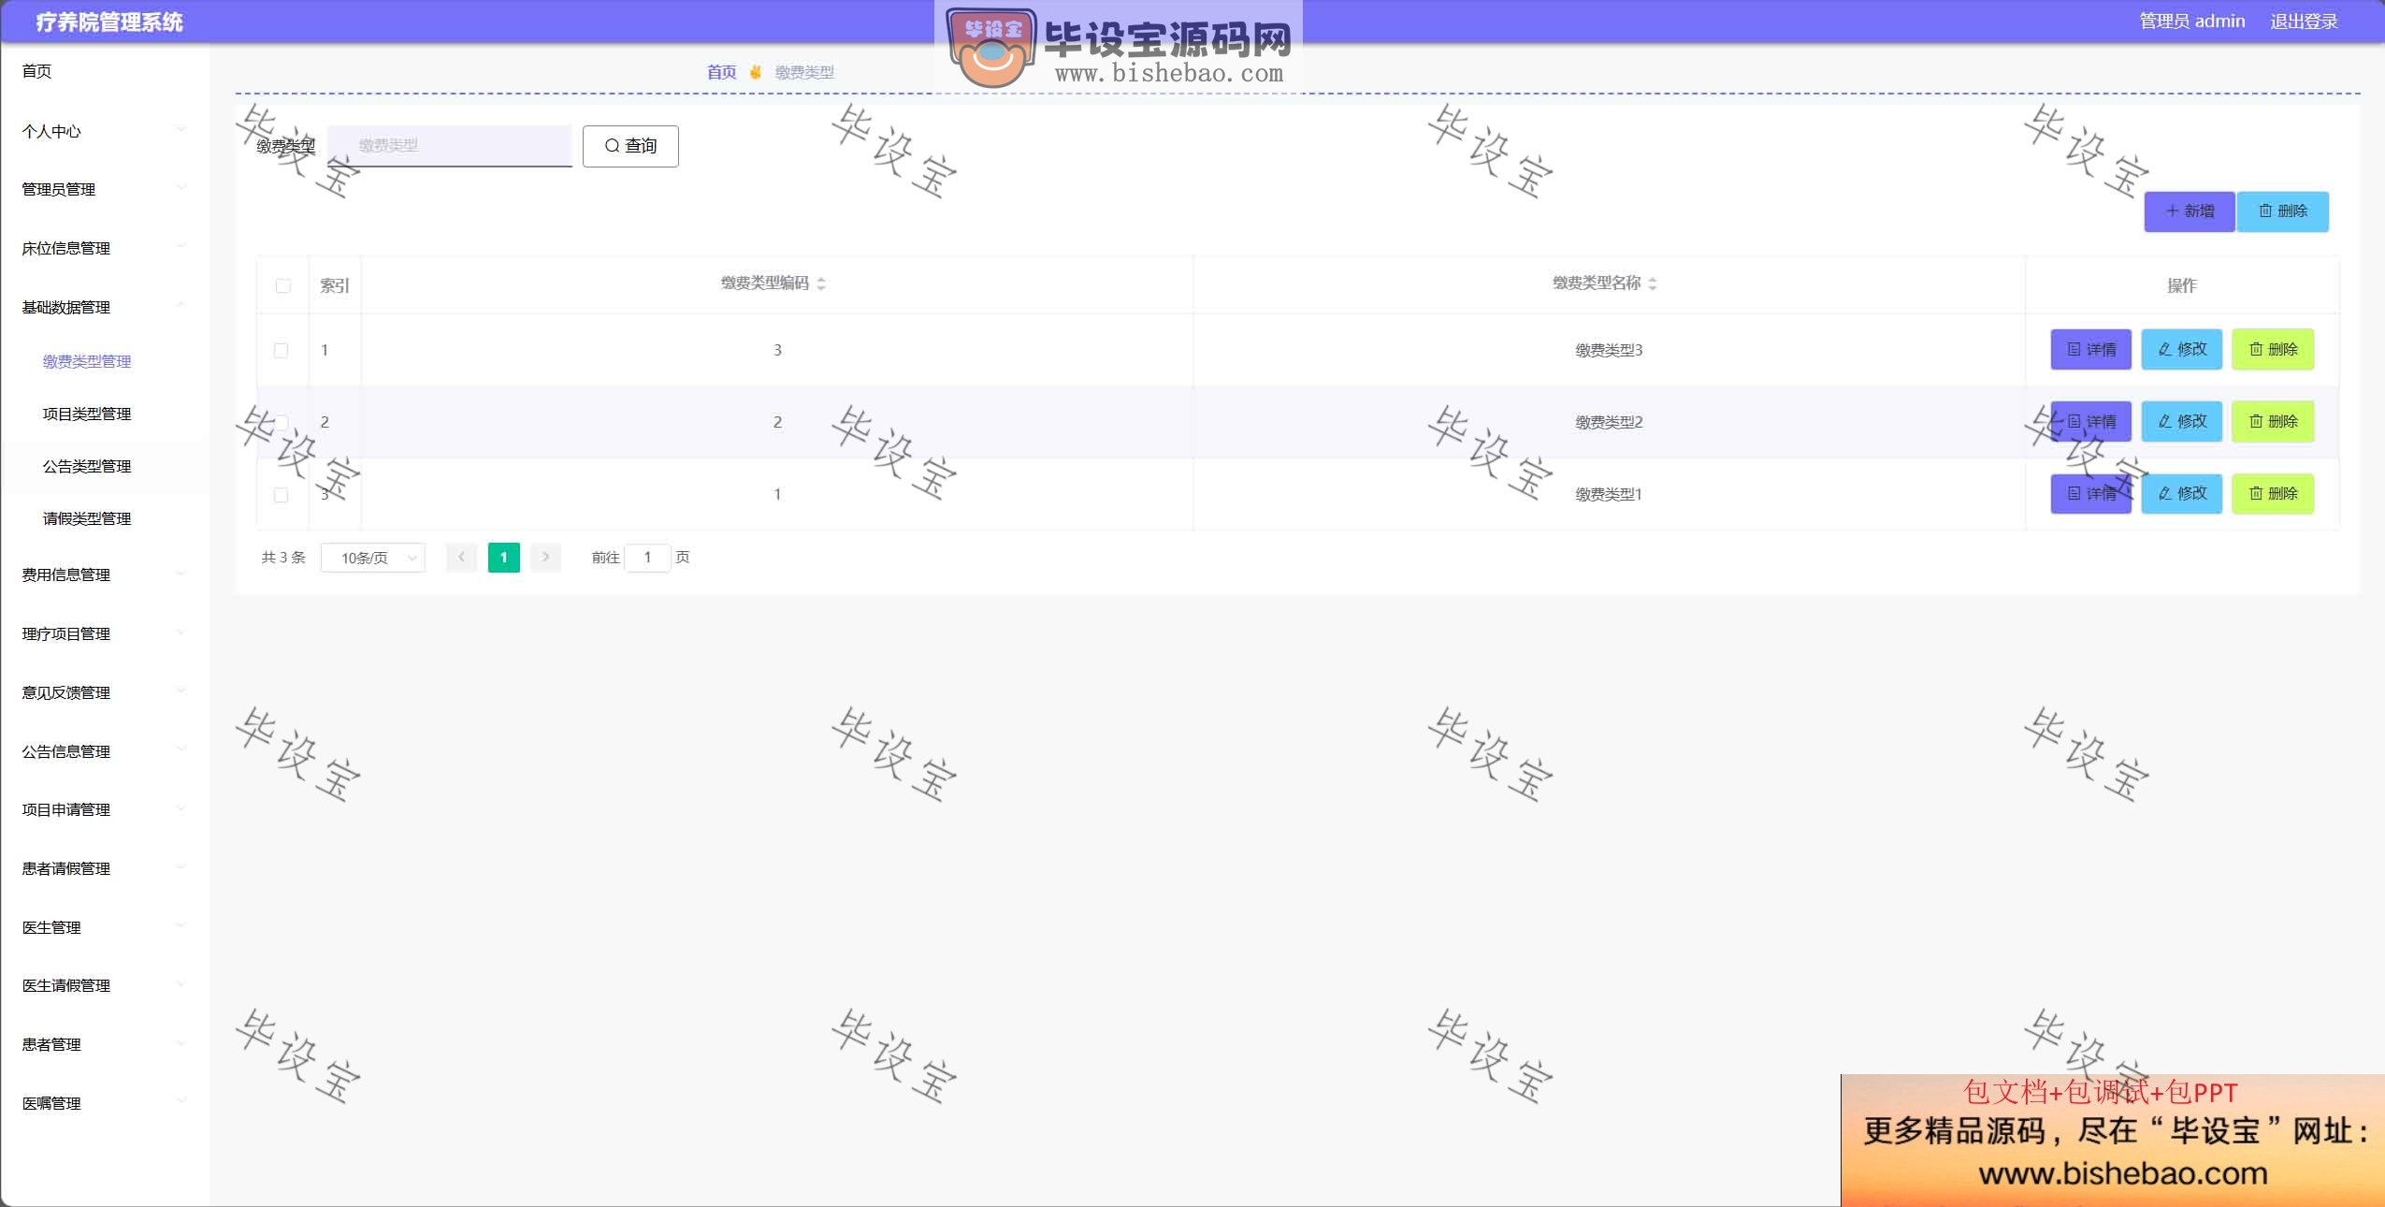
Task: Click 删除 for 缴费类型3 row
Action: click(x=2273, y=349)
